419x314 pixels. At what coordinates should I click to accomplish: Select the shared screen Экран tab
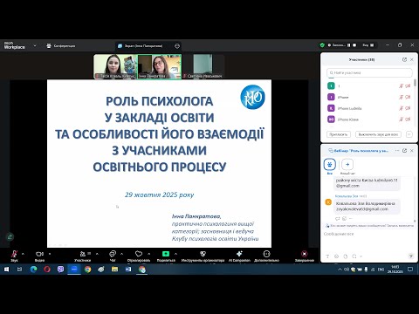coord(144,46)
